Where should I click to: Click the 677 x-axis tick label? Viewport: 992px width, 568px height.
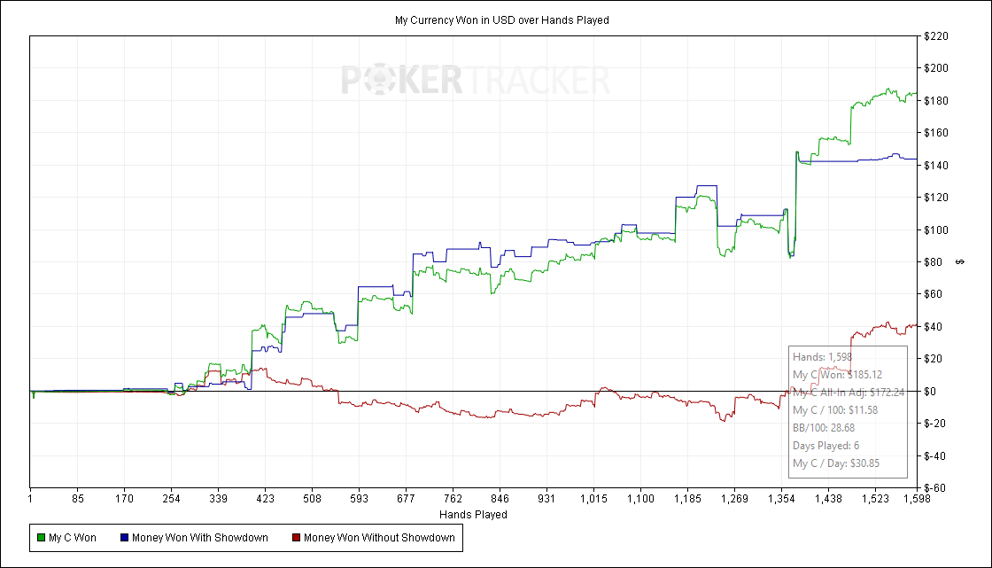pos(406,499)
